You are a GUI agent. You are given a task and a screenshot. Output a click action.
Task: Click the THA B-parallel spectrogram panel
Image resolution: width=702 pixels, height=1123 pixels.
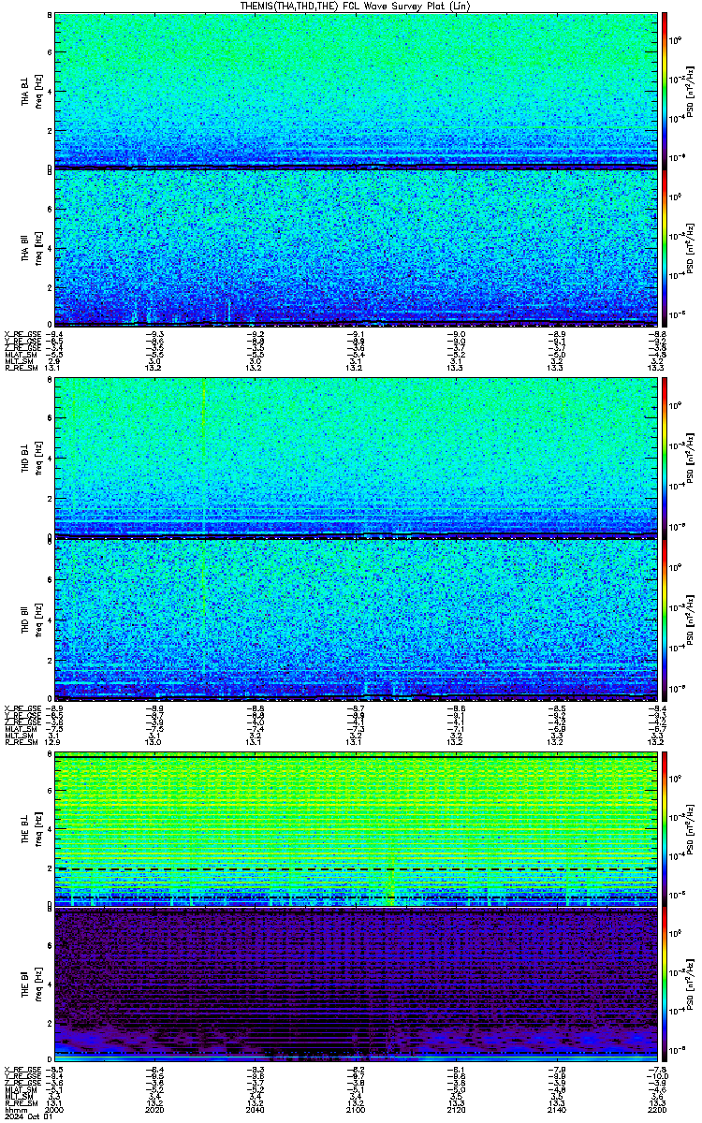point(355,247)
